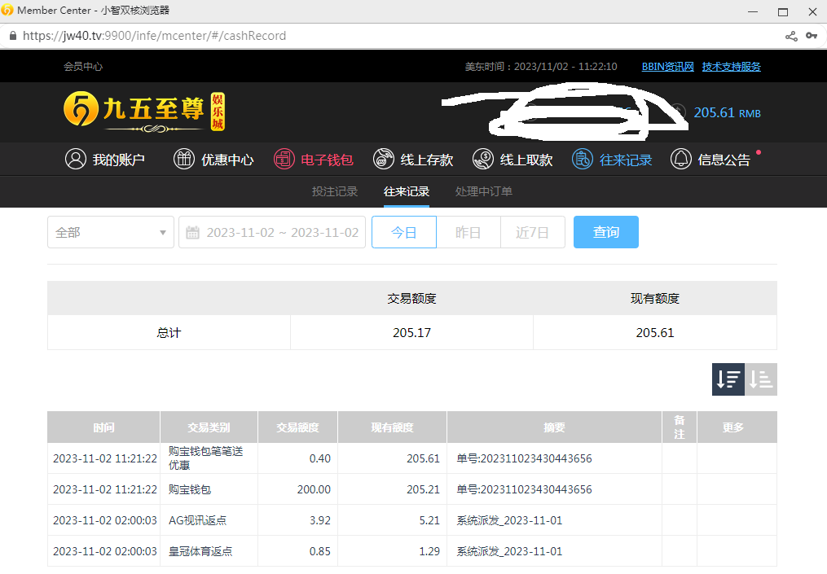Select the Today (今日) range option
This screenshot has width=827, height=574.
(404, 232)
